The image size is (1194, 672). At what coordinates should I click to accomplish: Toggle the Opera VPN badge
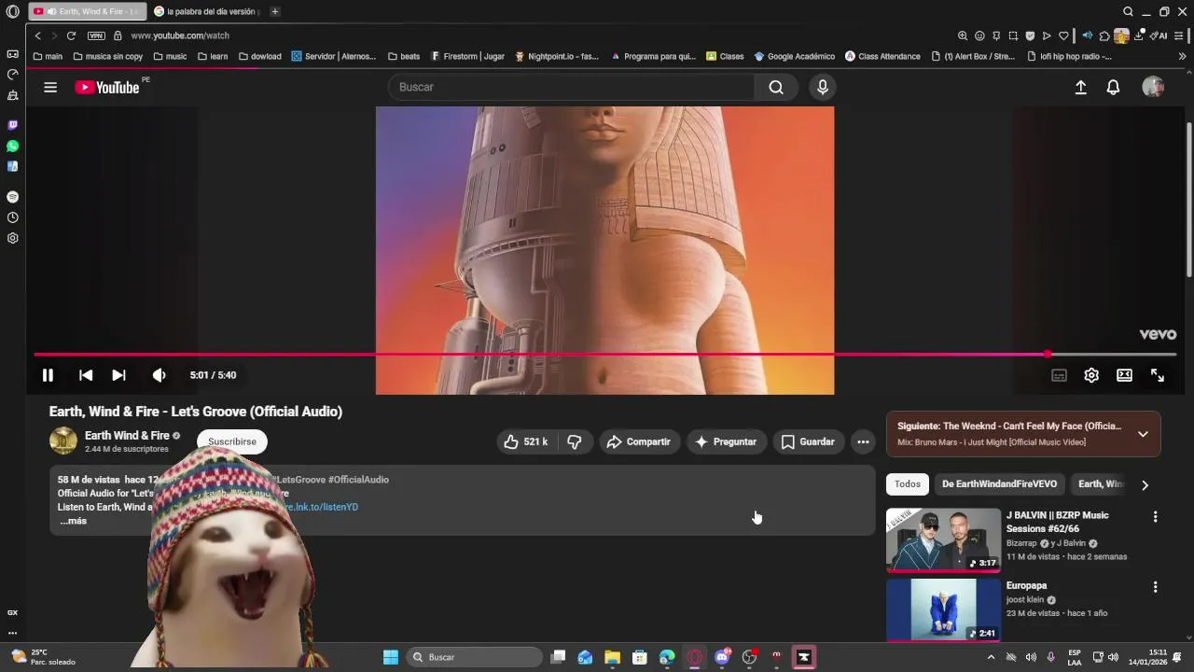tap(96, 35)
